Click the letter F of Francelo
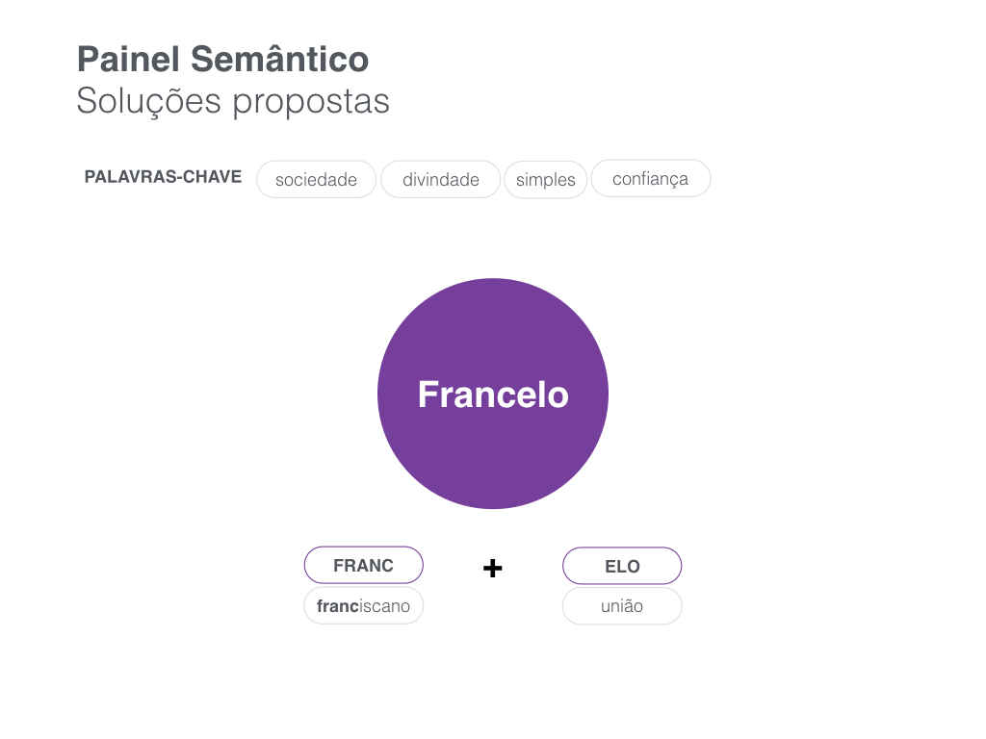Image resolution: width=986 pixels, height=739 pixels. pyautogui.click(x=428, y=395)
